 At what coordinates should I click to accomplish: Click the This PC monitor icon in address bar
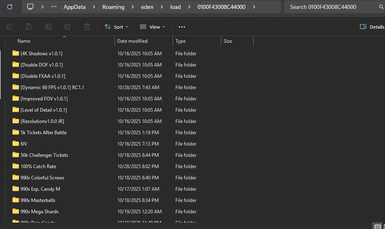[x=30, y=6]
